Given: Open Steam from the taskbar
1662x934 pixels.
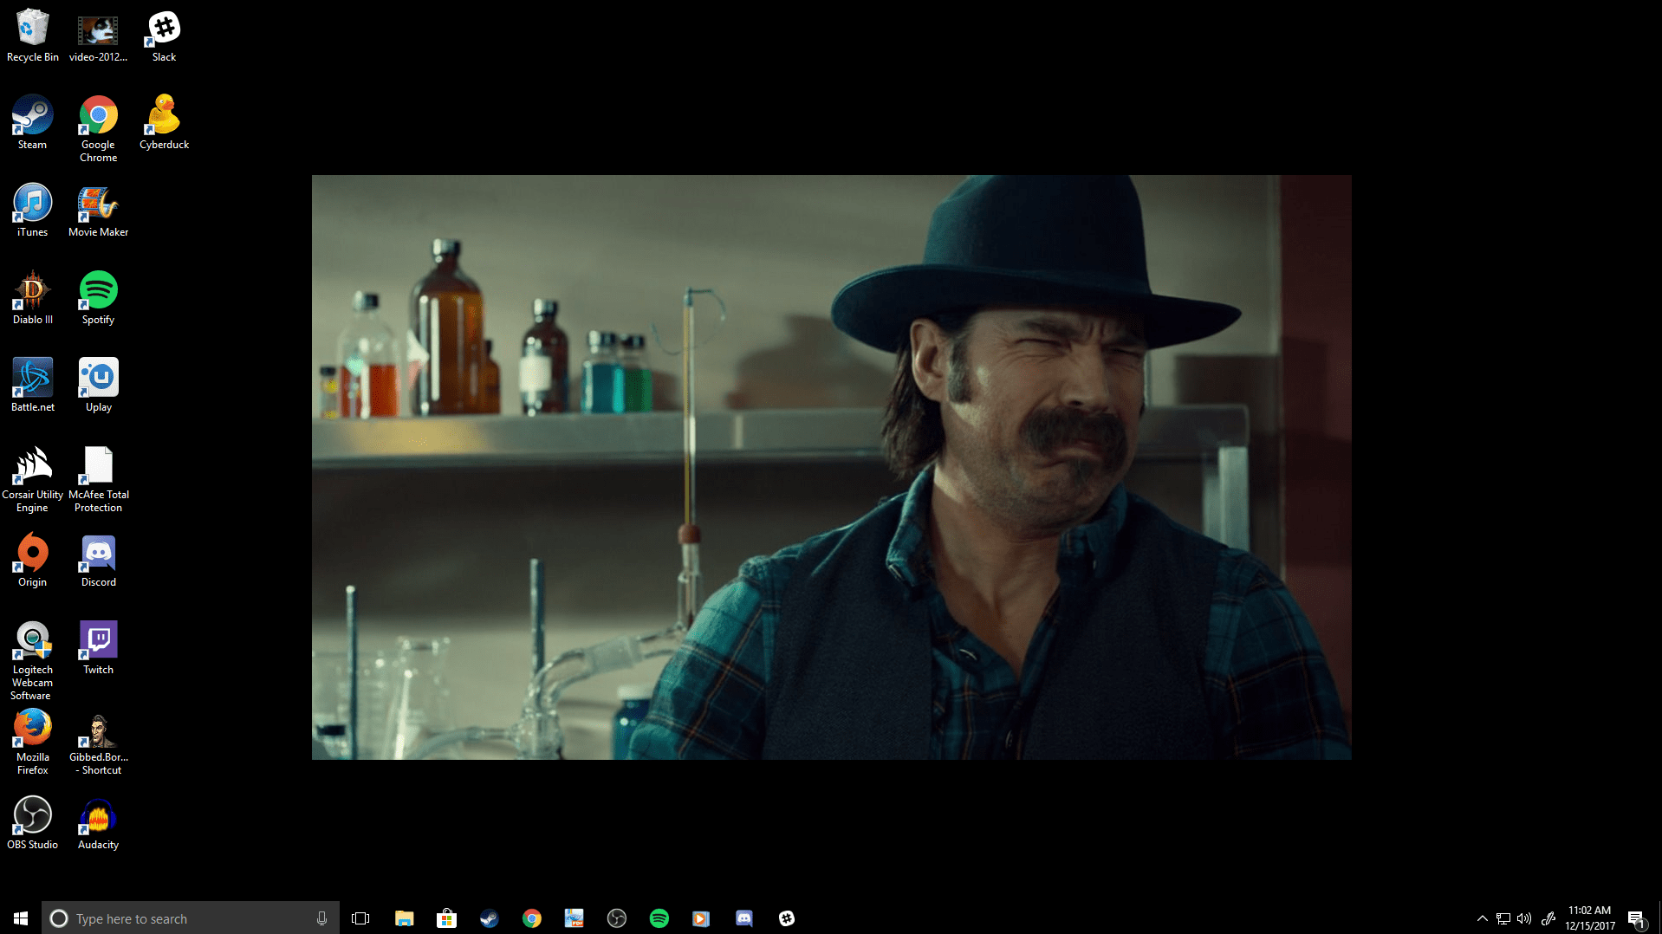Looking at the screenshot, I should [489, 918].
